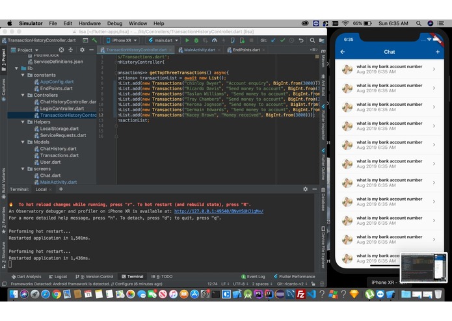The height and width of the screenshot is (321, 452).
Task: Collapse all in Project panel
Action: coord(71,50)
